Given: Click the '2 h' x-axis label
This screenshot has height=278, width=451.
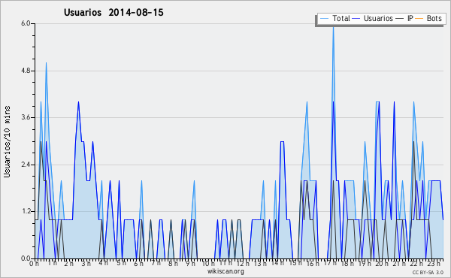Looking at the screenshot, I should point(68,263).
